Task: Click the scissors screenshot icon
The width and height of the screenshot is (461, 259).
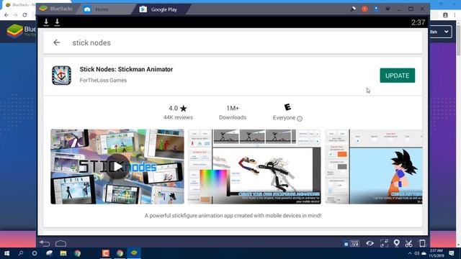Action: coord(408,243)
